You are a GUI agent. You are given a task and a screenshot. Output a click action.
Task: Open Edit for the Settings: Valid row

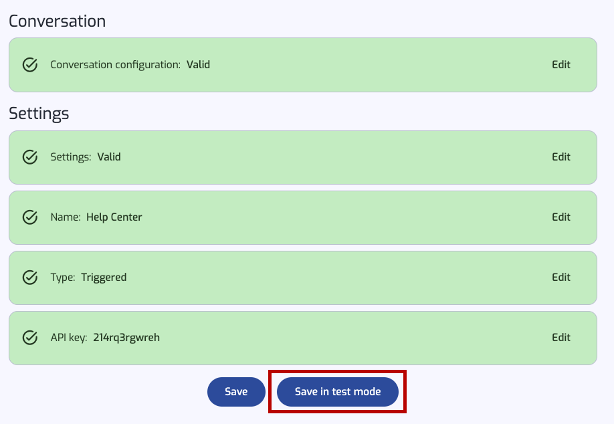click(x=560, y=157)
